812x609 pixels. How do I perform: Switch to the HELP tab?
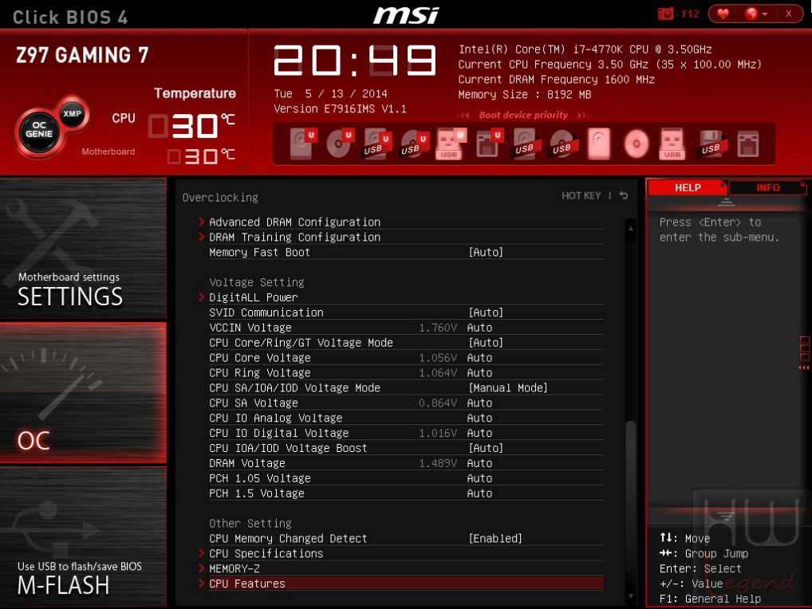[x=688, y=187]
